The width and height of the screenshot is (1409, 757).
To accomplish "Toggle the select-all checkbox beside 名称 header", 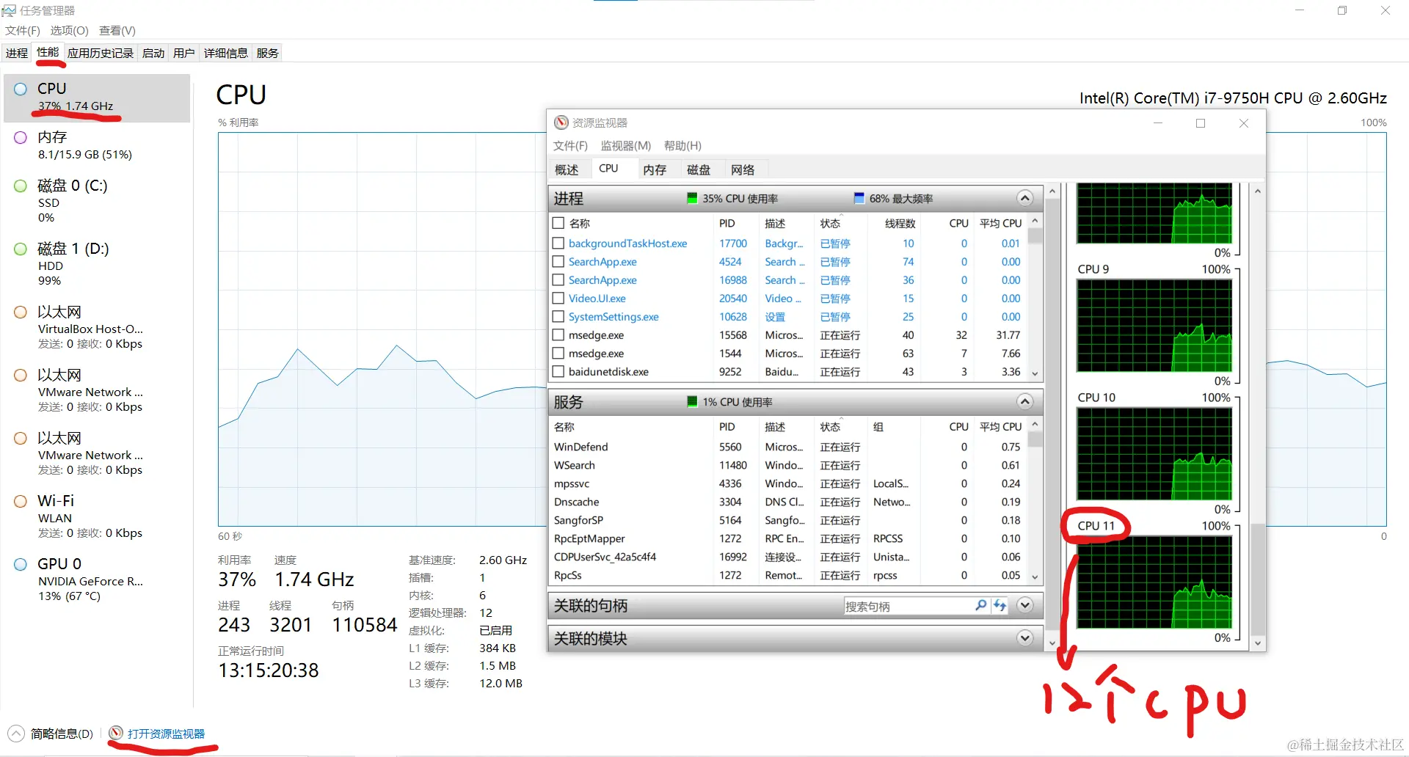I will tap(558, 223).
